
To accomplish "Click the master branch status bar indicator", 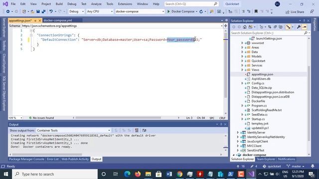I will pyautogui.click(x=295, y=166).
